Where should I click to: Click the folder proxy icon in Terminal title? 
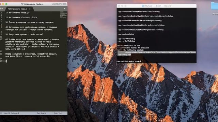click(x=143, y=6)
